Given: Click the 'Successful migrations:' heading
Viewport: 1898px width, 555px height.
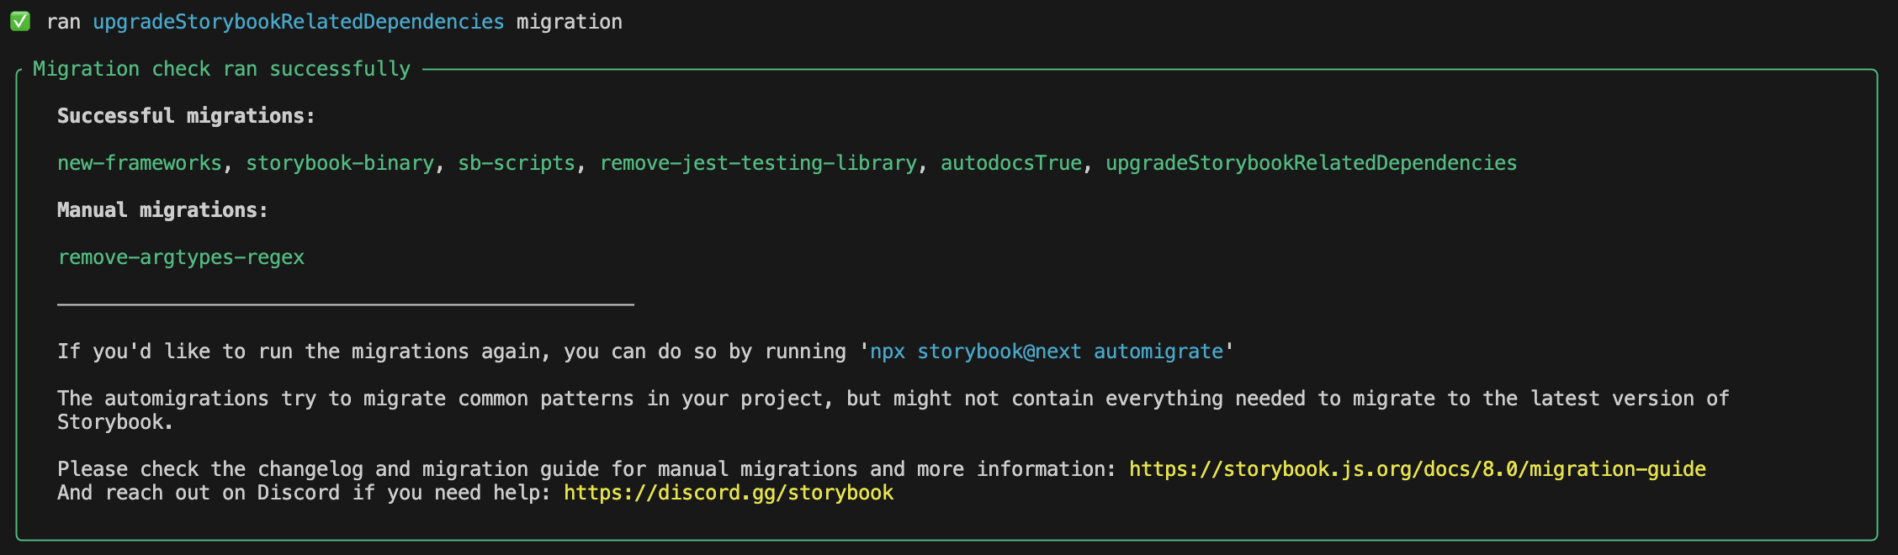Looking at the screenshot, I should coord(186,116).
